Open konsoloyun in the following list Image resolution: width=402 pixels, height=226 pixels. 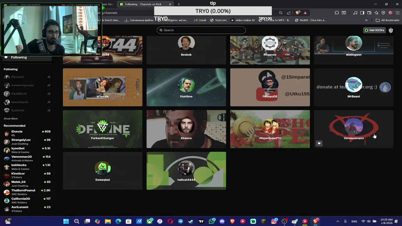tap(27, 102)
